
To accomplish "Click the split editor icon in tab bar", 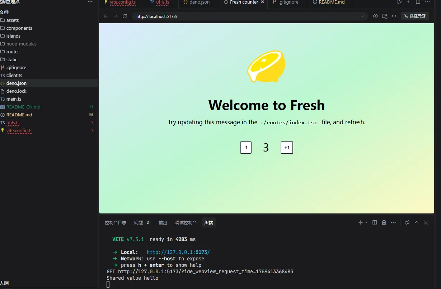I will pos(418,2).
